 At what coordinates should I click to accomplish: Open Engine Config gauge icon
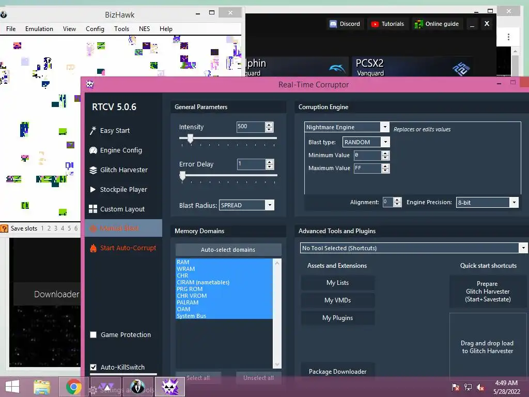[x=93, y=150]
